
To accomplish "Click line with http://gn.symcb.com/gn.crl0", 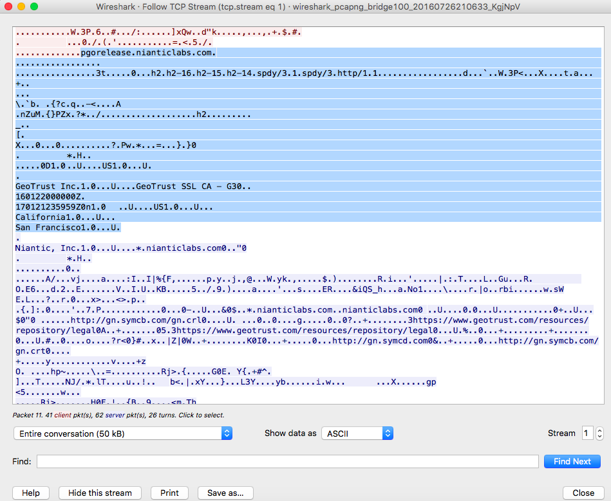I will coord(302,320).
